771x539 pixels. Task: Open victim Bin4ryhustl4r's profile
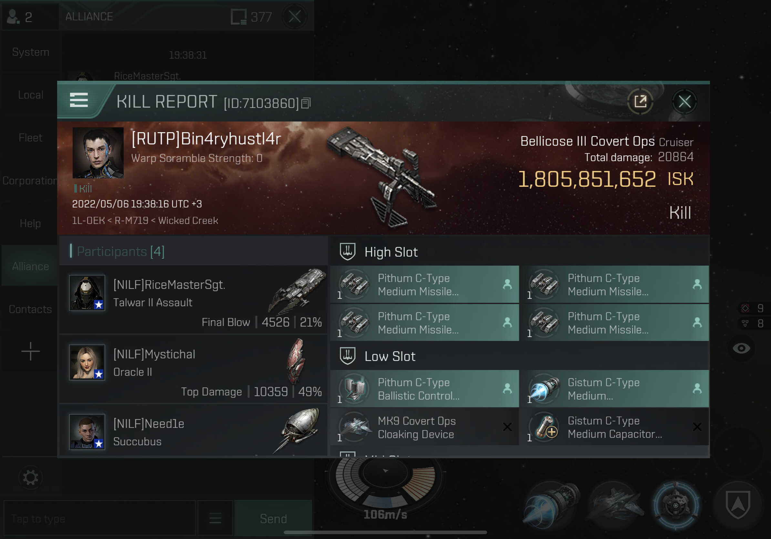tap(98, 153)
